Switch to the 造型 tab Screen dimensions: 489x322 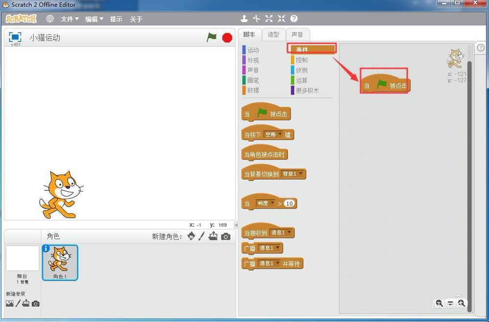273,35
